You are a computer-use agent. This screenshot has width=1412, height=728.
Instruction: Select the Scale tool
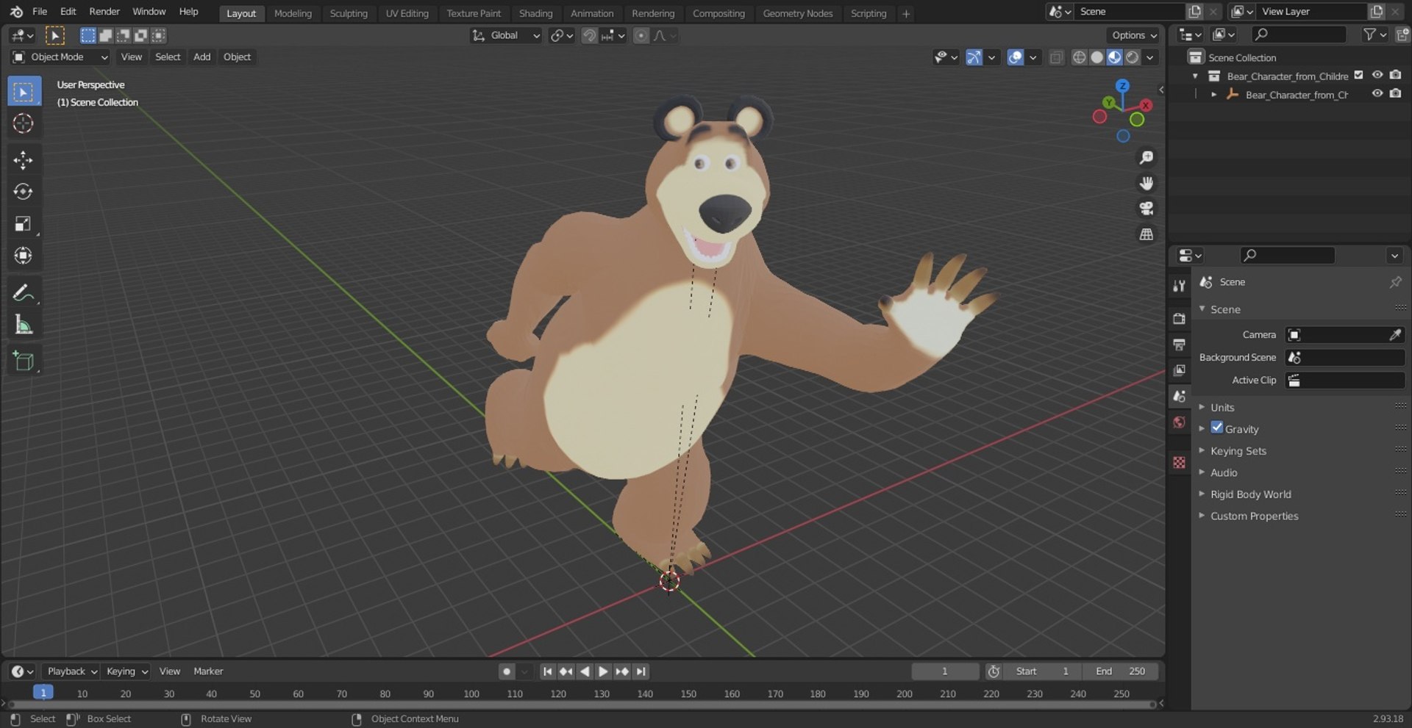pos(24,224)
